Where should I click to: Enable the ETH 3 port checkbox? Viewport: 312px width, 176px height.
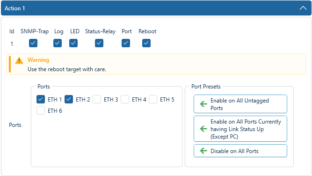pyautogui.click(x=97, y=99)
